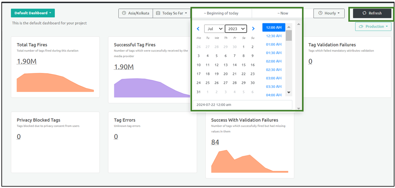This screenshot has width=395, height=188.
Task: Select the Beginning of today tab
Action: [x=221, y=13]
